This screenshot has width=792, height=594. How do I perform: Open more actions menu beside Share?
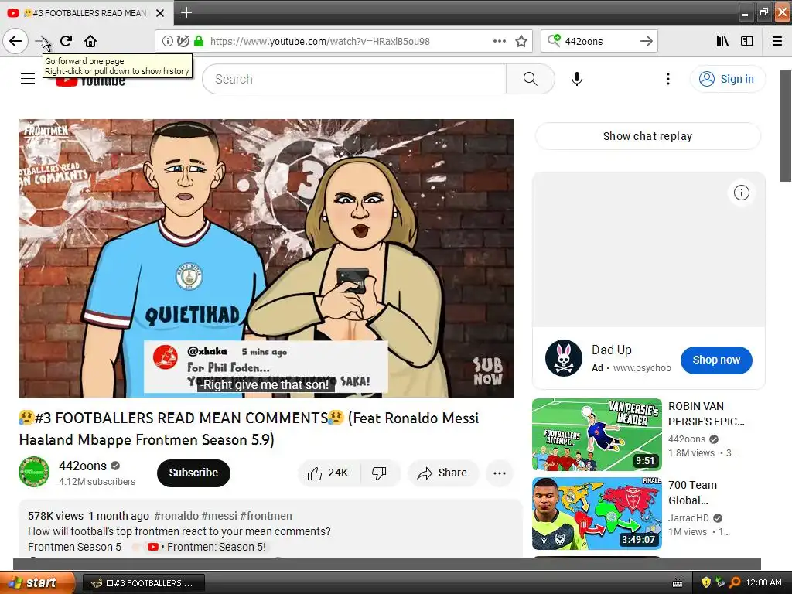[500, 473]
